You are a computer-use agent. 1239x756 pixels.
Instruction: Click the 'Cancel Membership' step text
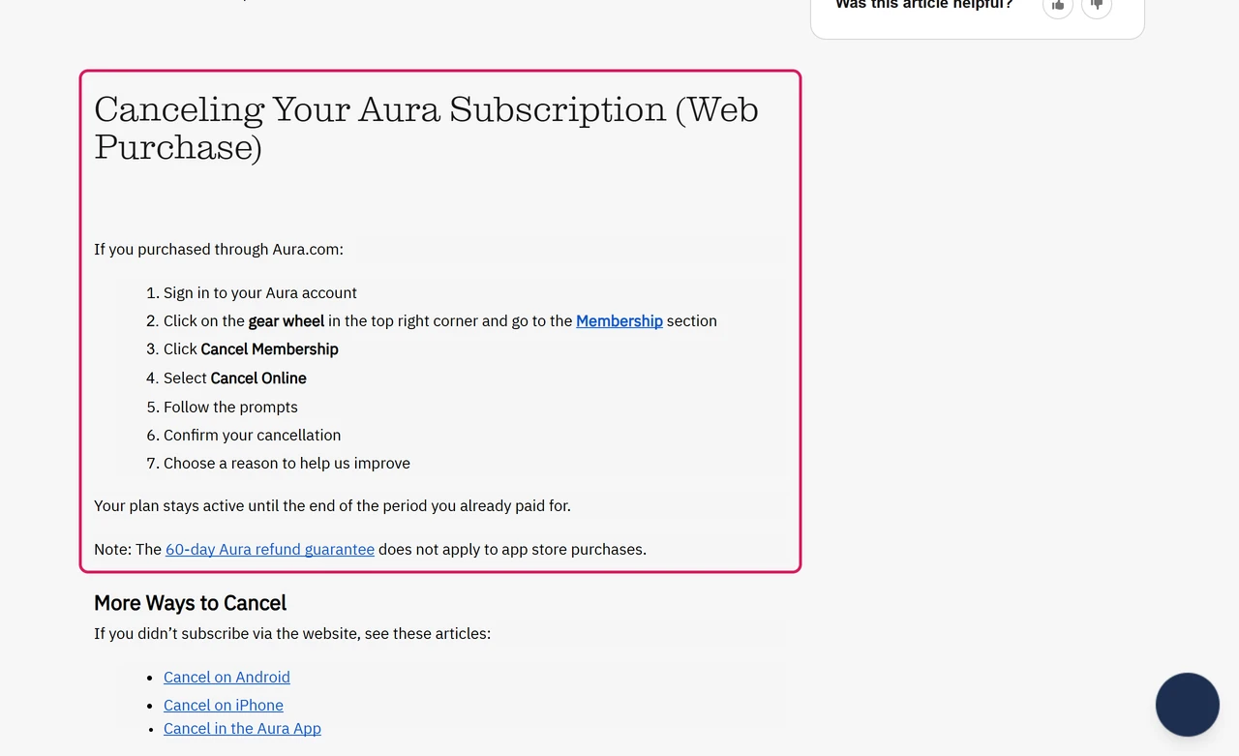[x=270, y=349]
